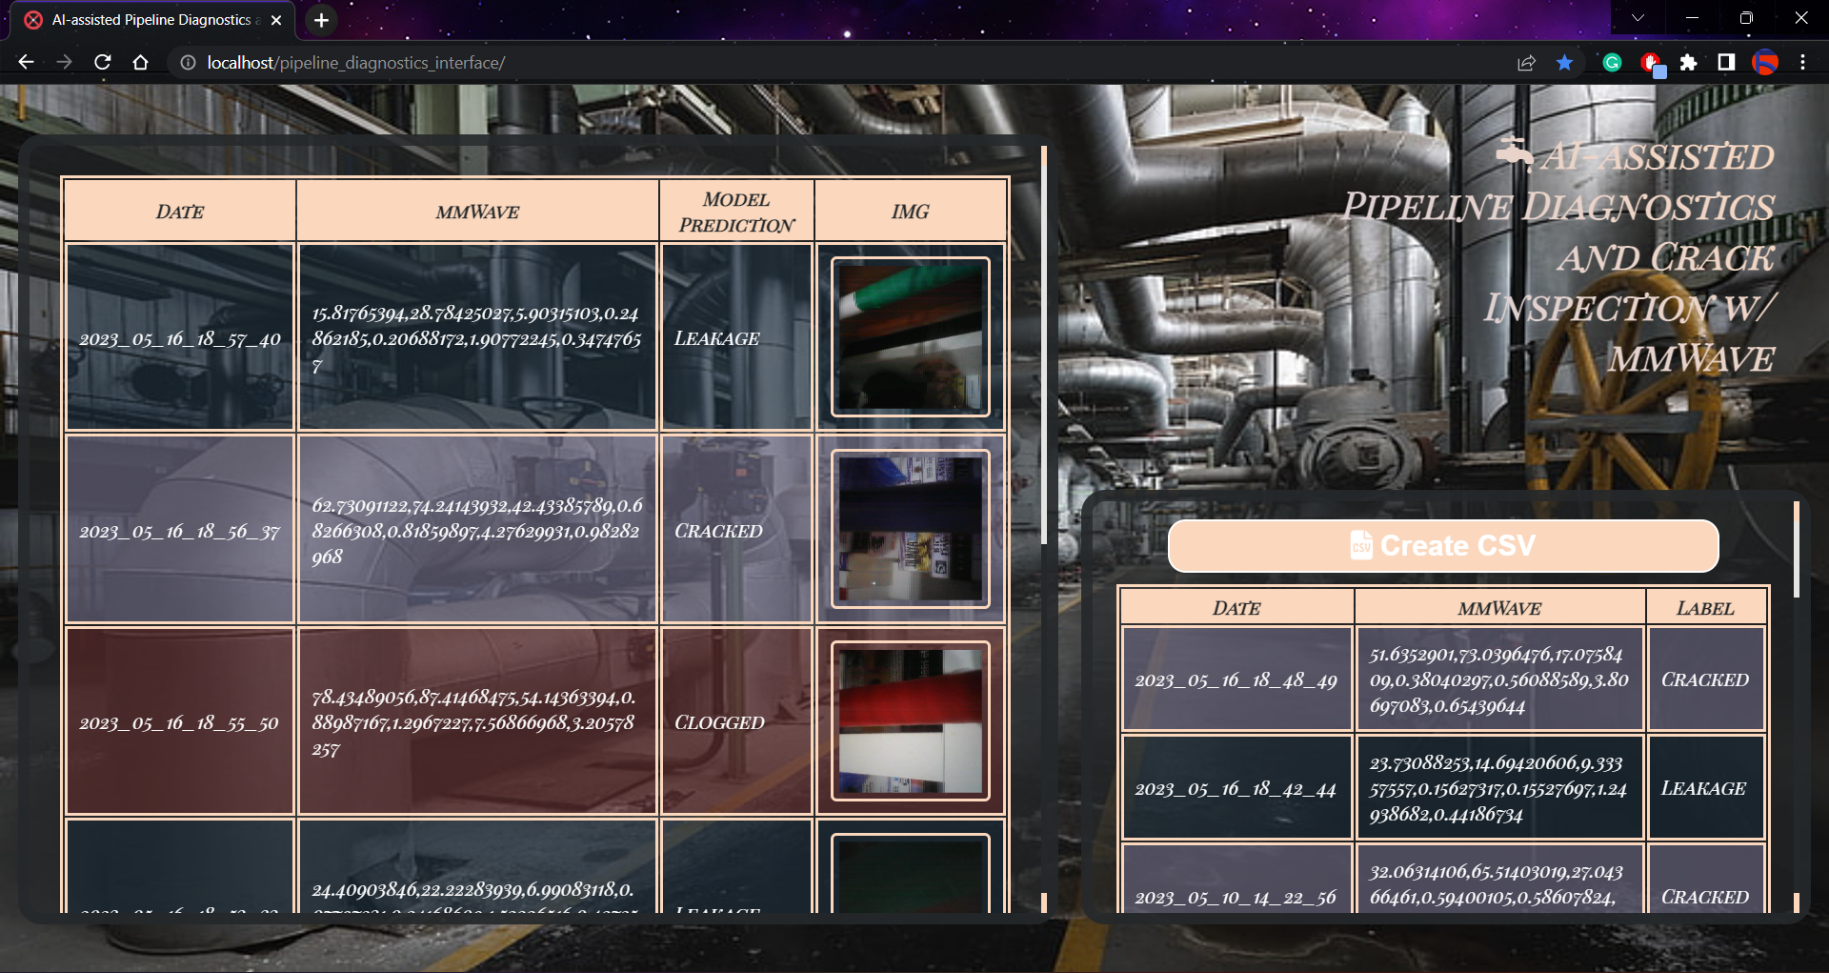1829x973 pixels.
Task: Click the share icon in the address bar
Action: [x=1526, y=63]
